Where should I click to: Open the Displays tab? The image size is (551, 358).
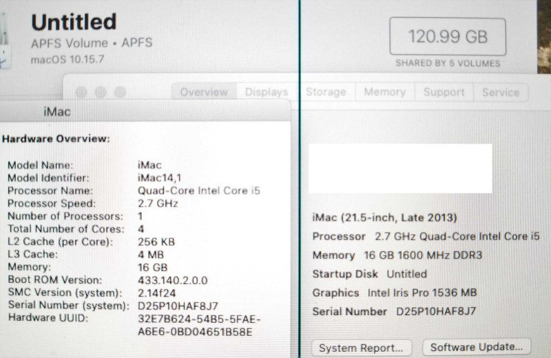tap(267, 92)
